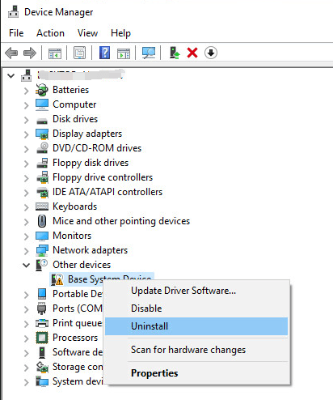Expand the Computer category arrow

26,105
